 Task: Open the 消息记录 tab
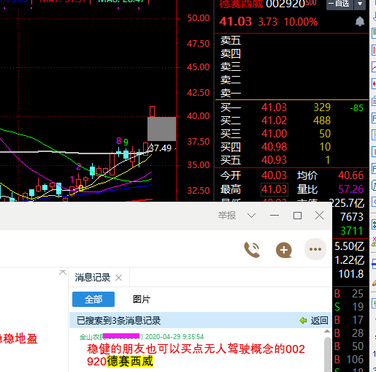[x=93, y=278]
